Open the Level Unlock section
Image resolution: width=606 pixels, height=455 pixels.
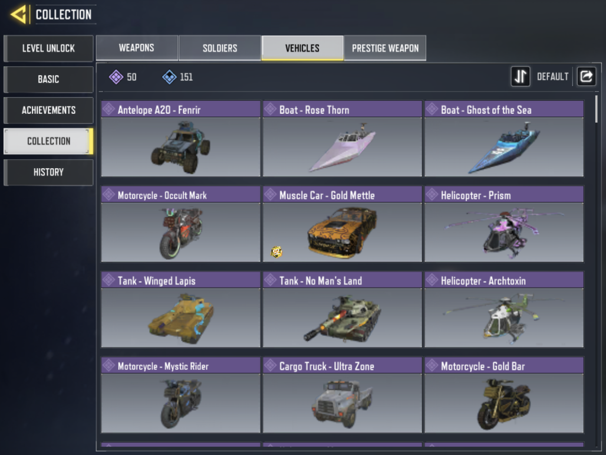[48, 48]
